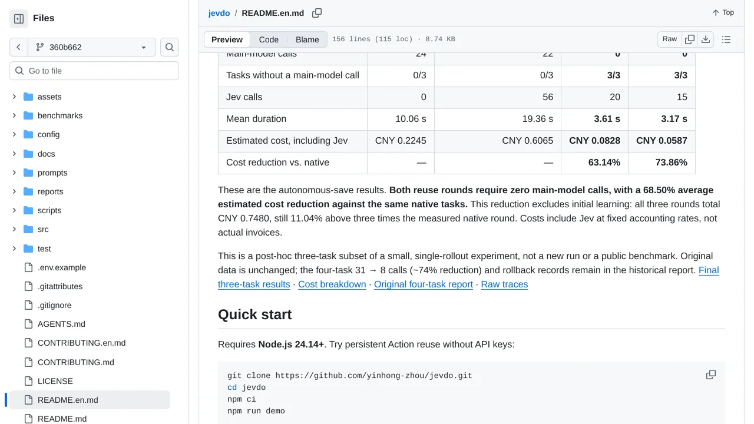Click the 73.86% cost reduction cell
This screenshot has width=754, height=424.
point(662,163)
